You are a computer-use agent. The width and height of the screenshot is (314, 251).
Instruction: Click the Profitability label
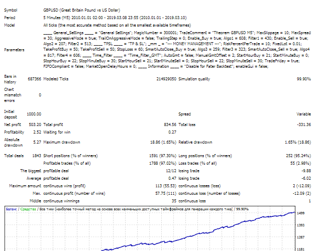pyautogui.click(x=14, y=132)
